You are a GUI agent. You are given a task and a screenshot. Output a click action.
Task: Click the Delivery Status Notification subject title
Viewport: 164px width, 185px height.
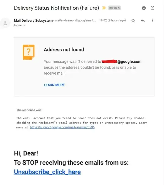coord(56,8)
